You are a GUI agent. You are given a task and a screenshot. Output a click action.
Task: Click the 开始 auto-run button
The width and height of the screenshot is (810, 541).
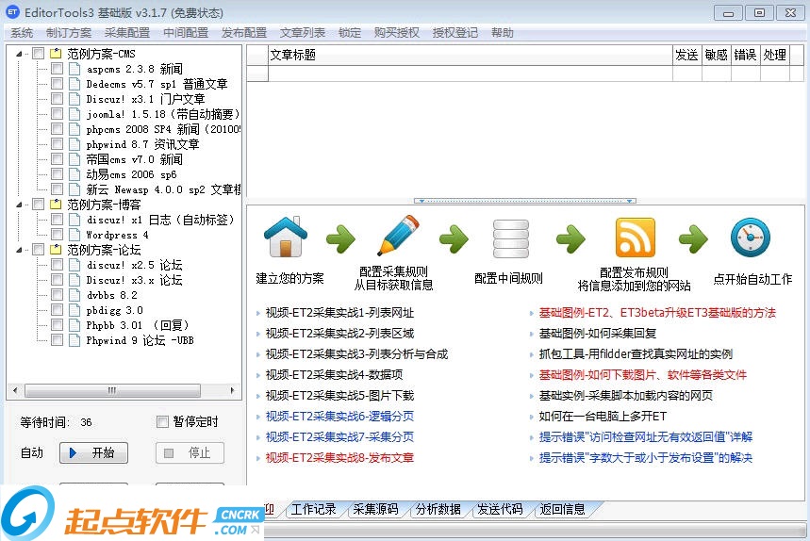pyautogui.click(x=93, y=452)
